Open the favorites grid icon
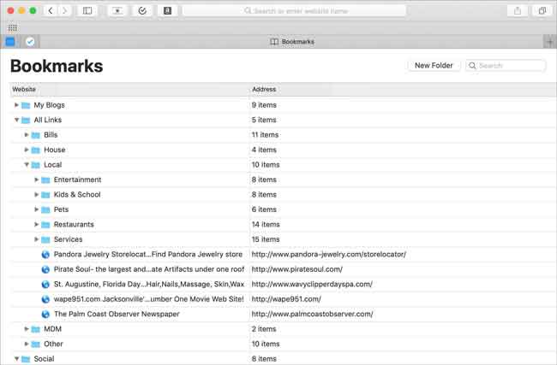This screenshot has height=365, width=557. coord(13,28)
